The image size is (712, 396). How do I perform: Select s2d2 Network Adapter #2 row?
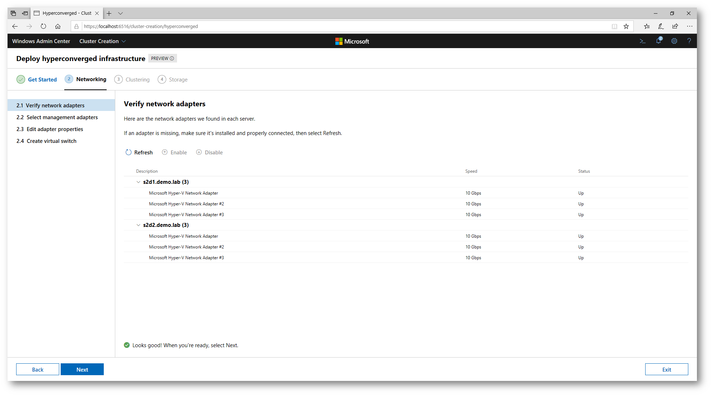point(406,247)
